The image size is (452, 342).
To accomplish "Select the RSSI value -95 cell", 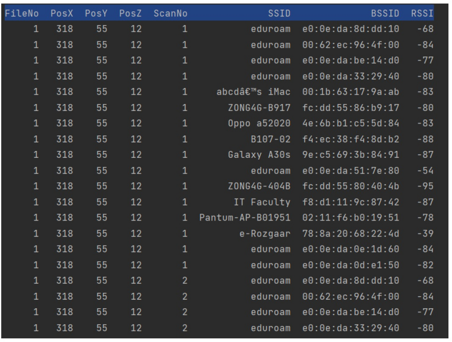I will 425,186.
